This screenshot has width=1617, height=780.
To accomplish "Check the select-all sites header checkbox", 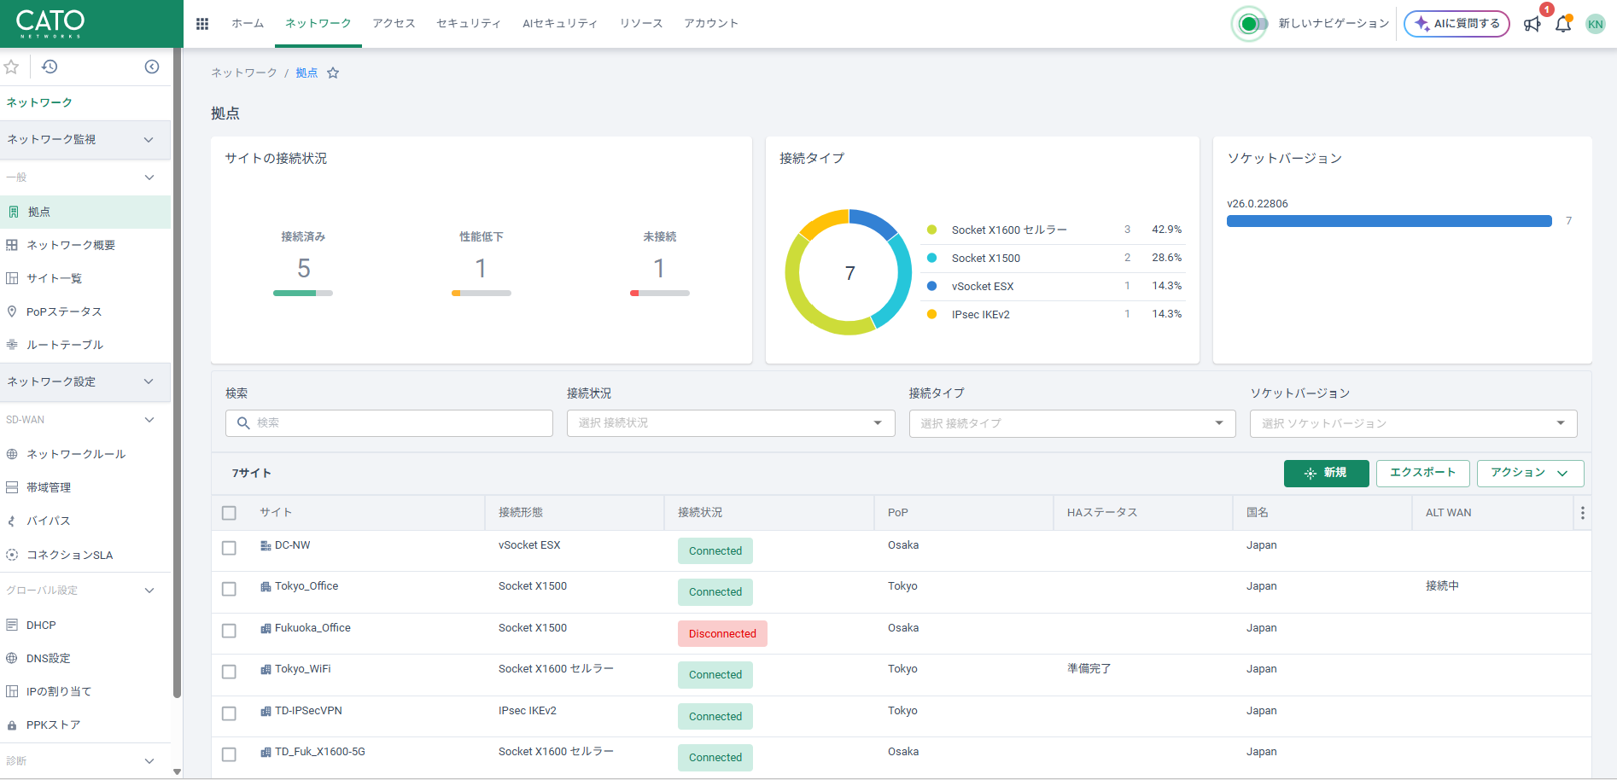I will 229,513.
